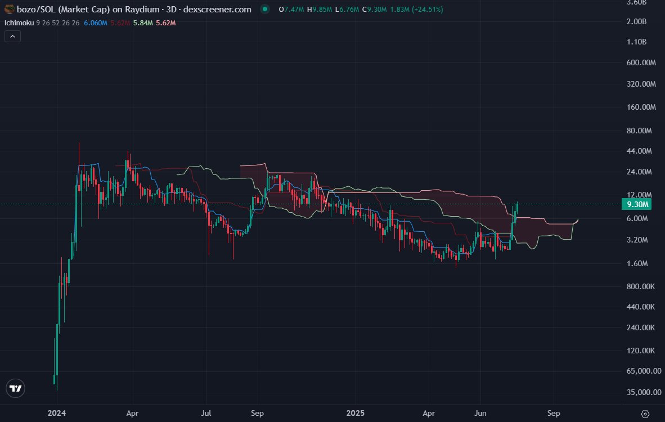Click the 320.00M price axis label
Image resolution: width=665 pixels, height=422 pixels.
click(641, 83)
